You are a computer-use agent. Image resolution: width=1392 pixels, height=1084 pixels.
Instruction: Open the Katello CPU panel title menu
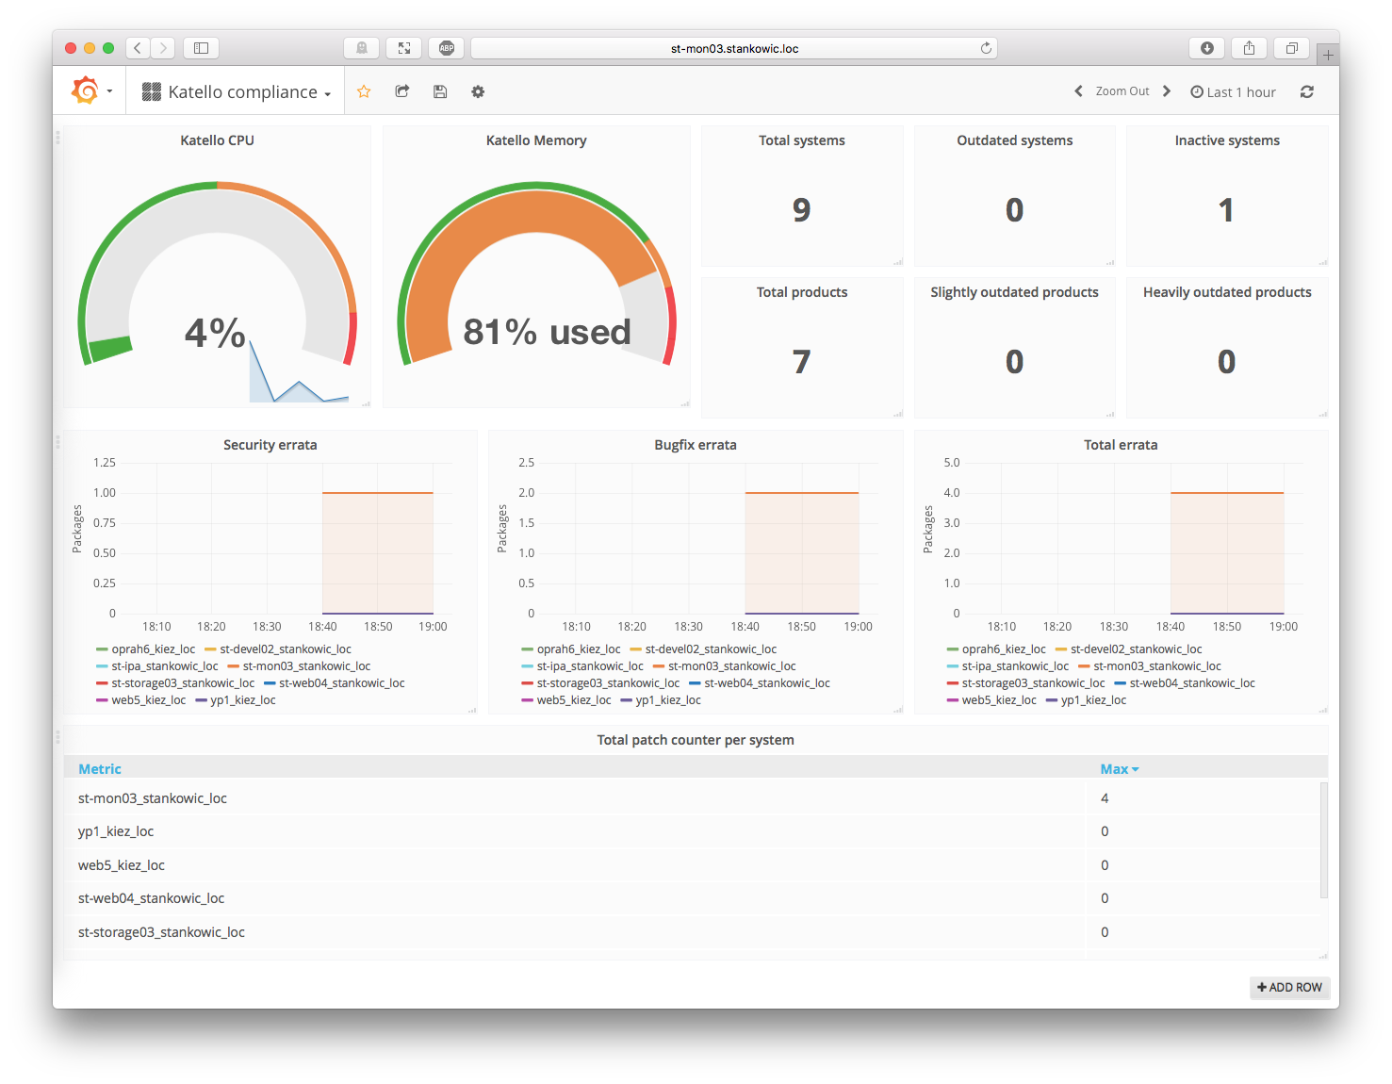217,140
